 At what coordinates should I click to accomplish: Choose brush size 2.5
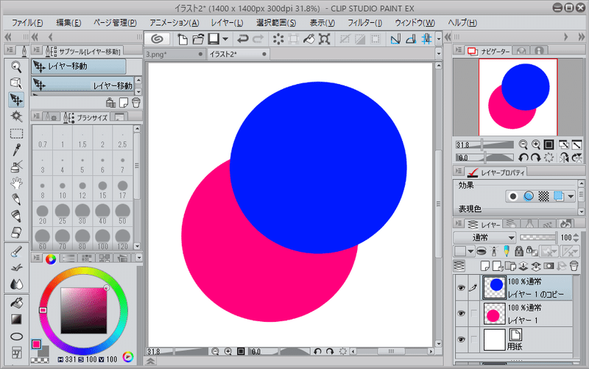coord(122,138)
